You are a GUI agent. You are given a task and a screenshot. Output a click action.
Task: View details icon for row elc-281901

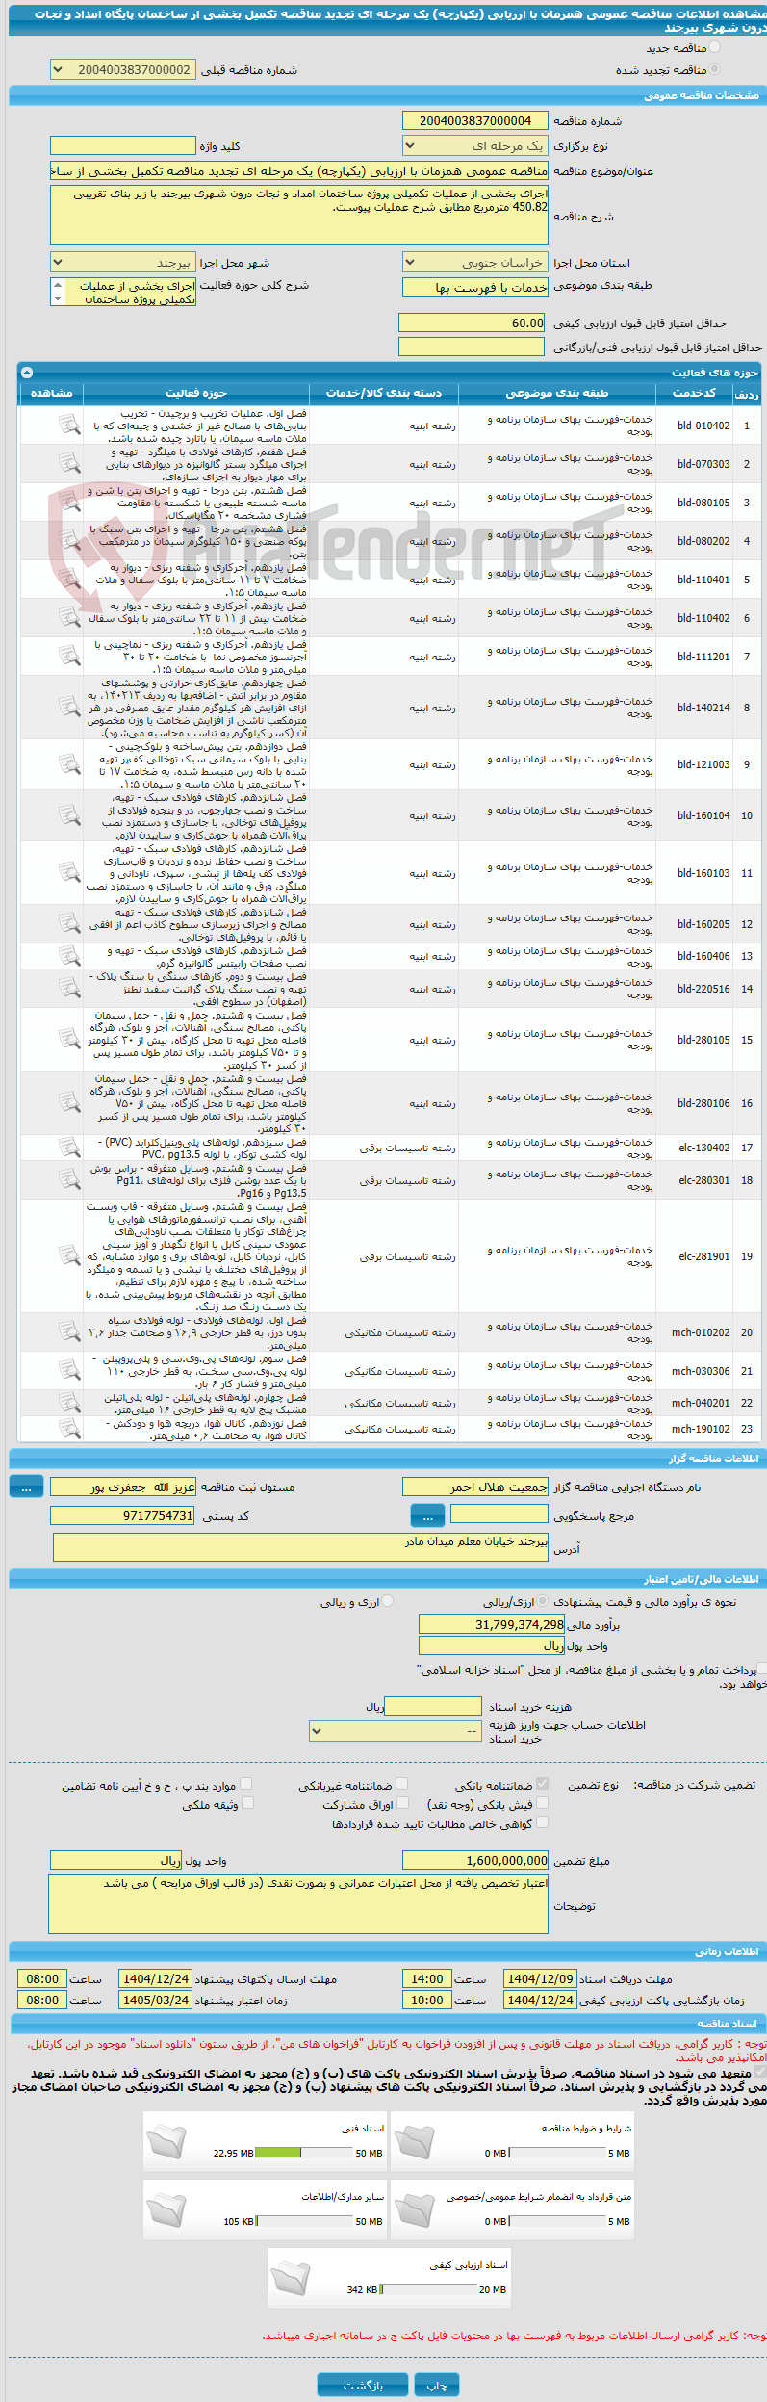[x=69, y=1256]
